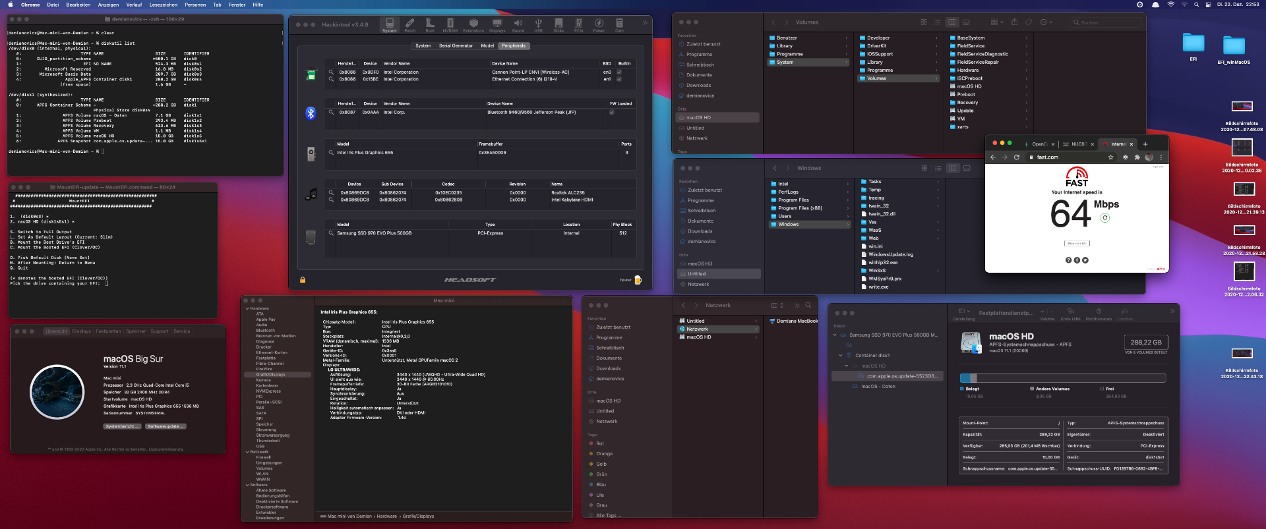Click the Softwareupdate button
This screenshot has width=1266, height=529.
(x=165, y=426)
